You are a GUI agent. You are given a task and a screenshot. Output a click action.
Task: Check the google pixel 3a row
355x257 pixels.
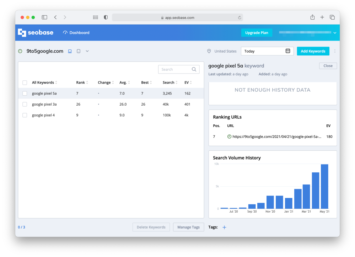[25, 105]
